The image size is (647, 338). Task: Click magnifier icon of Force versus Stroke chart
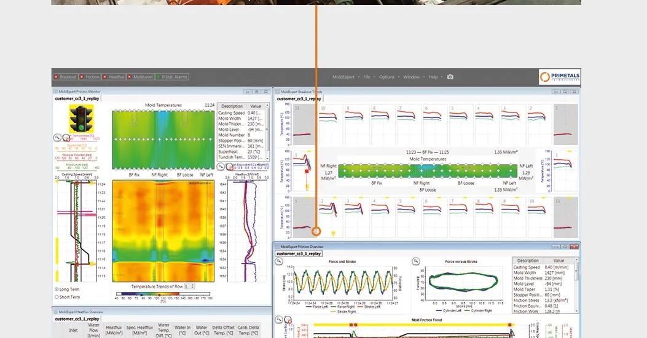pyautogui.click(x=416, y=261)
